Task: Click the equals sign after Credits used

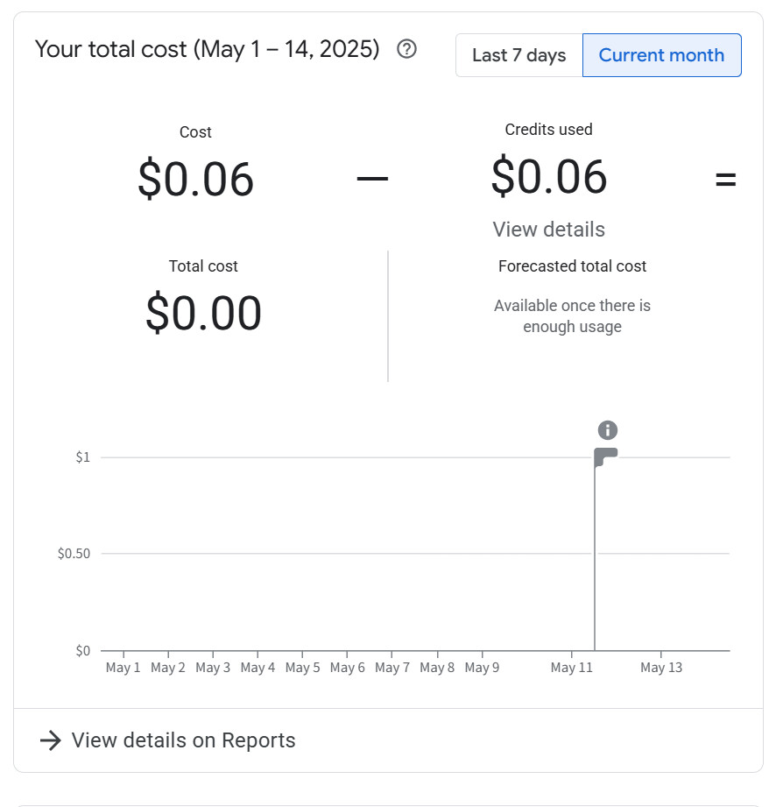Action: point(725,180)
